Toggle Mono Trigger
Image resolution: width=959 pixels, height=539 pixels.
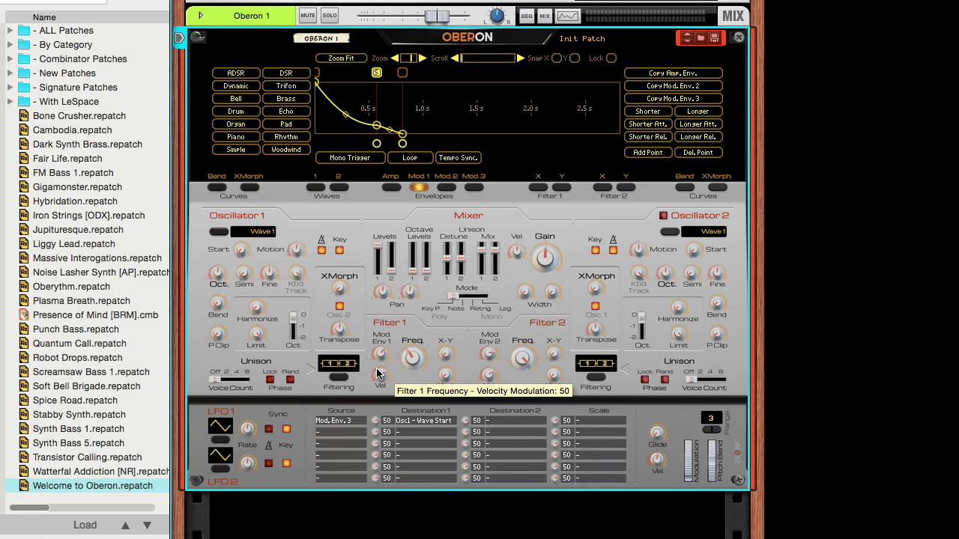click(350, 158)
